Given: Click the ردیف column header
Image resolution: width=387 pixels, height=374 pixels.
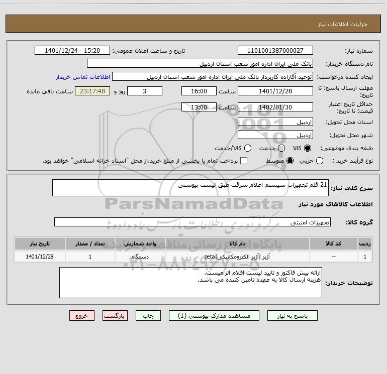Looking at the screenshot, I should point(365,243).
